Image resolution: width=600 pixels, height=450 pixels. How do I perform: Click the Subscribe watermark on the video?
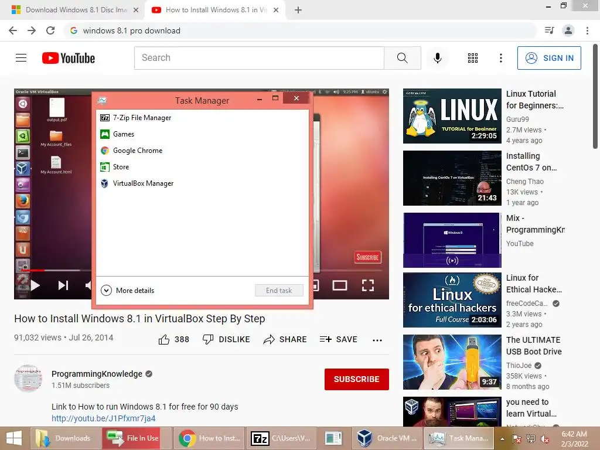(x=367, y=257)
